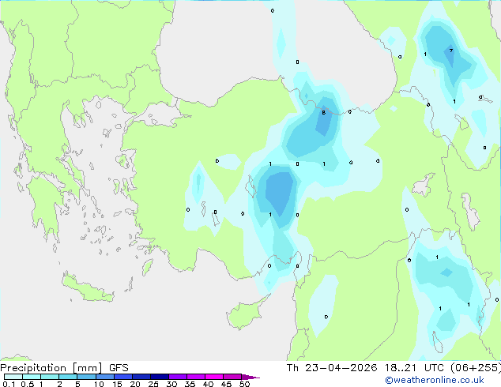Image resolution: width=501 pixels, height=387 pixels.
Task: Click the island of Crete on the map
Action: 88,288
